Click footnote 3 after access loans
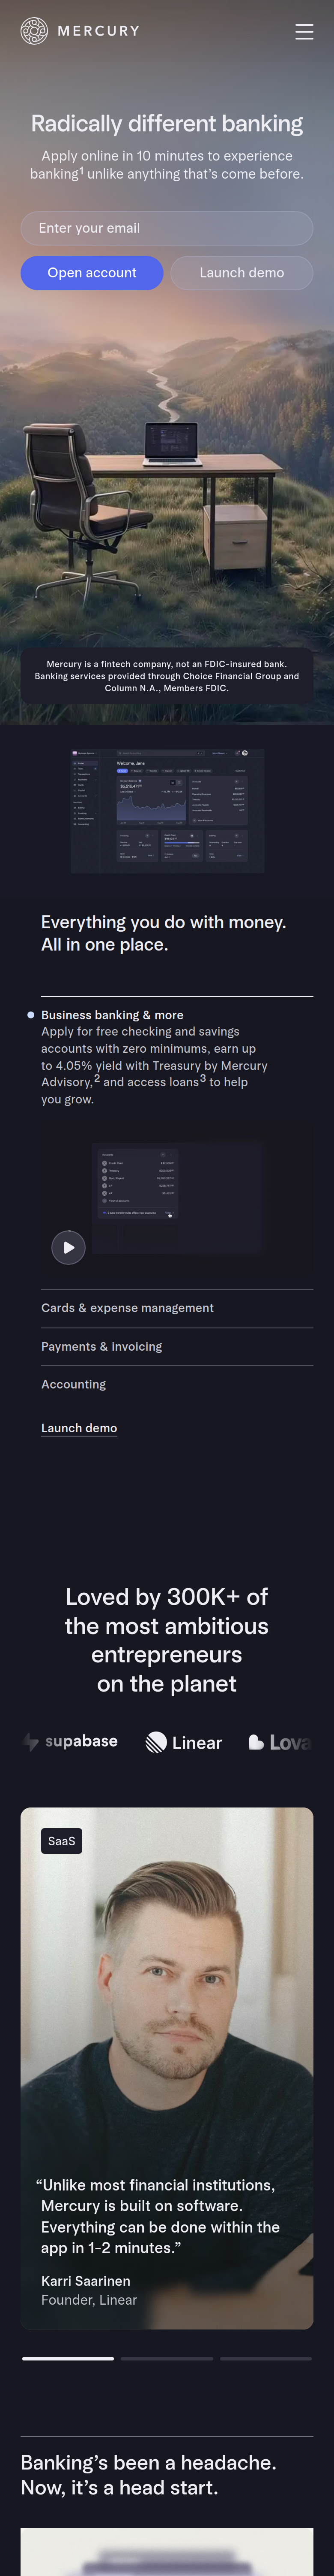334x2576 pixels. (x=203, y=1078)
